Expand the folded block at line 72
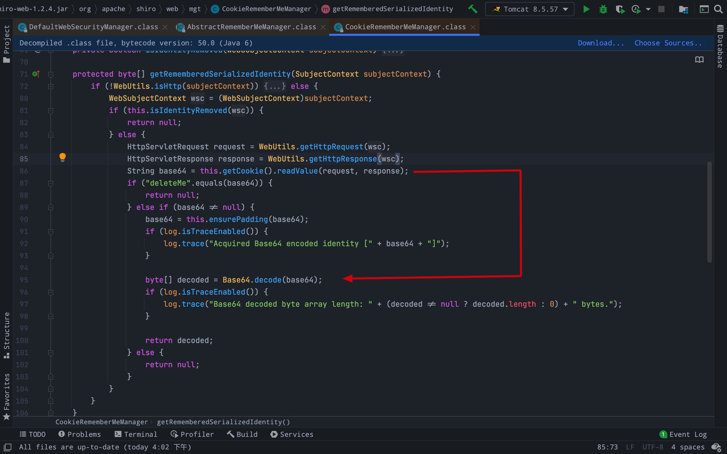 [51, 87]
